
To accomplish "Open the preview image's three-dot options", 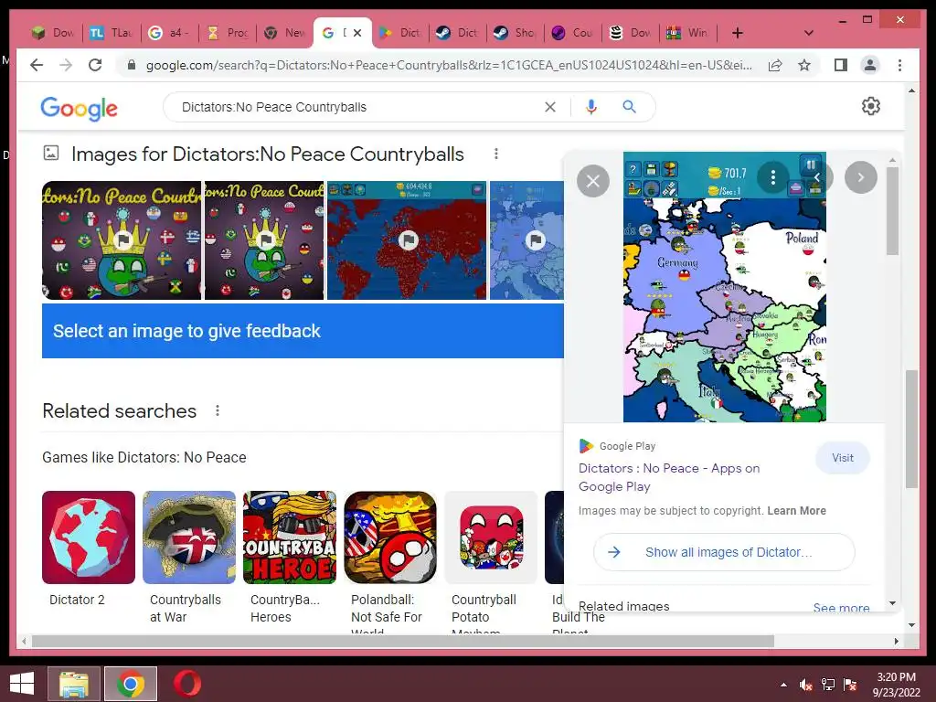I will coord(773,177).
